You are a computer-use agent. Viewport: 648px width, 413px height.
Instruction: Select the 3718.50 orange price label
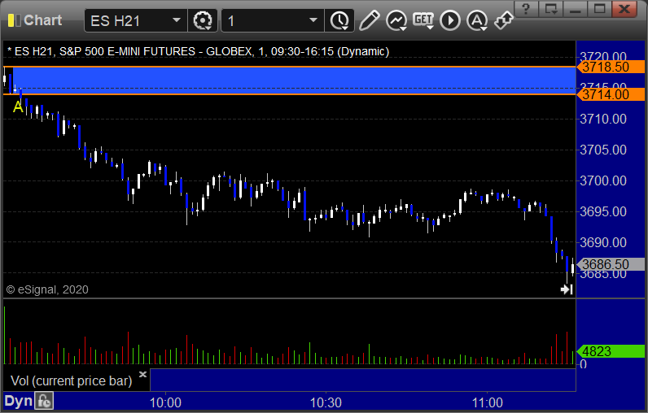click(611, 67)
